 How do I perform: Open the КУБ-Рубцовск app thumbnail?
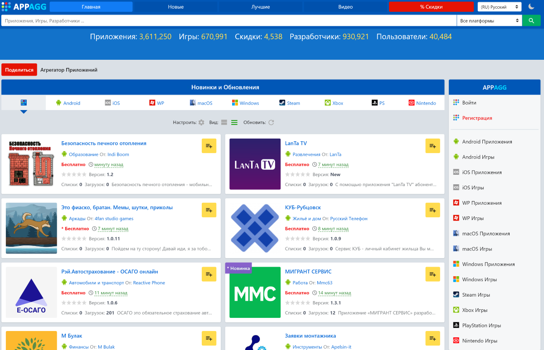pos(255,228)
